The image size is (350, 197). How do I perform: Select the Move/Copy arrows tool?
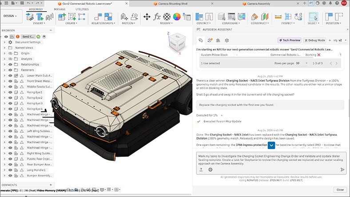tap(147, 17)
